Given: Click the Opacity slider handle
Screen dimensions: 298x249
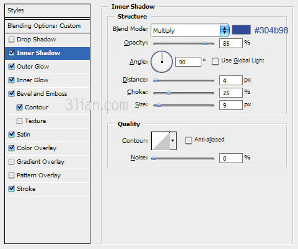Looking at the screenshot, I should (x=204, y=43).
